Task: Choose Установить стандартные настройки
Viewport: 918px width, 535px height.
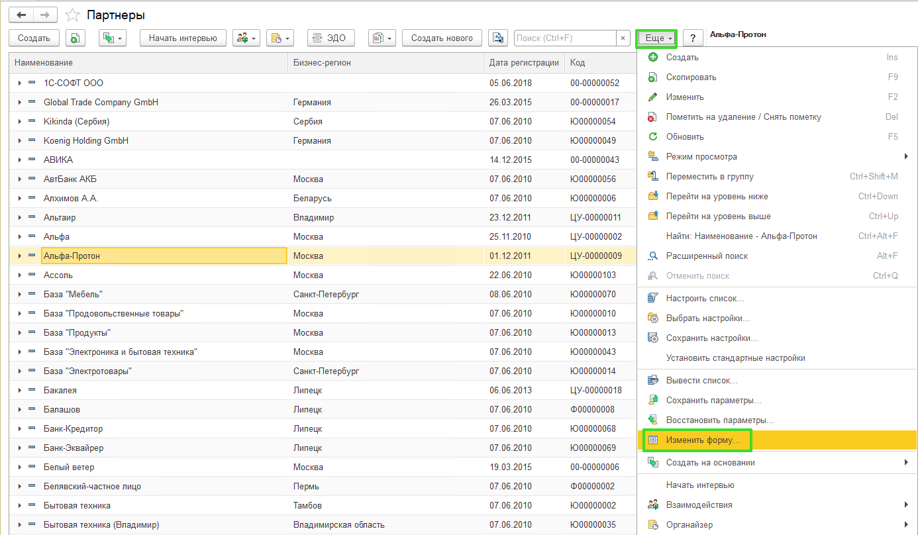Action: (x=776, y=358)
